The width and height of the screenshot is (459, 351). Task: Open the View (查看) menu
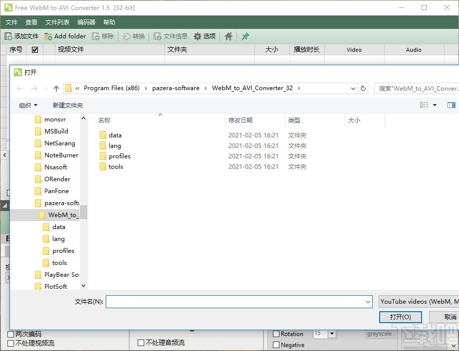31,22
